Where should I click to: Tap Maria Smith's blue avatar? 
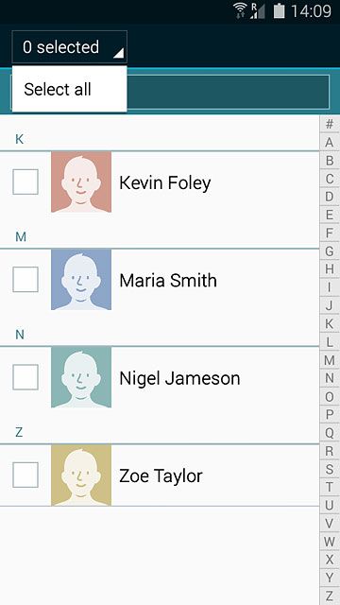pyautogui.click(x=81, y=280)
